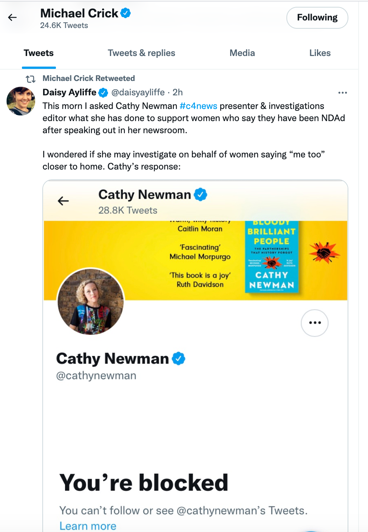This screenshot has height=532, width=368.
Task: Open the tweet's 2h timestamp
Action: click(178, 92)
